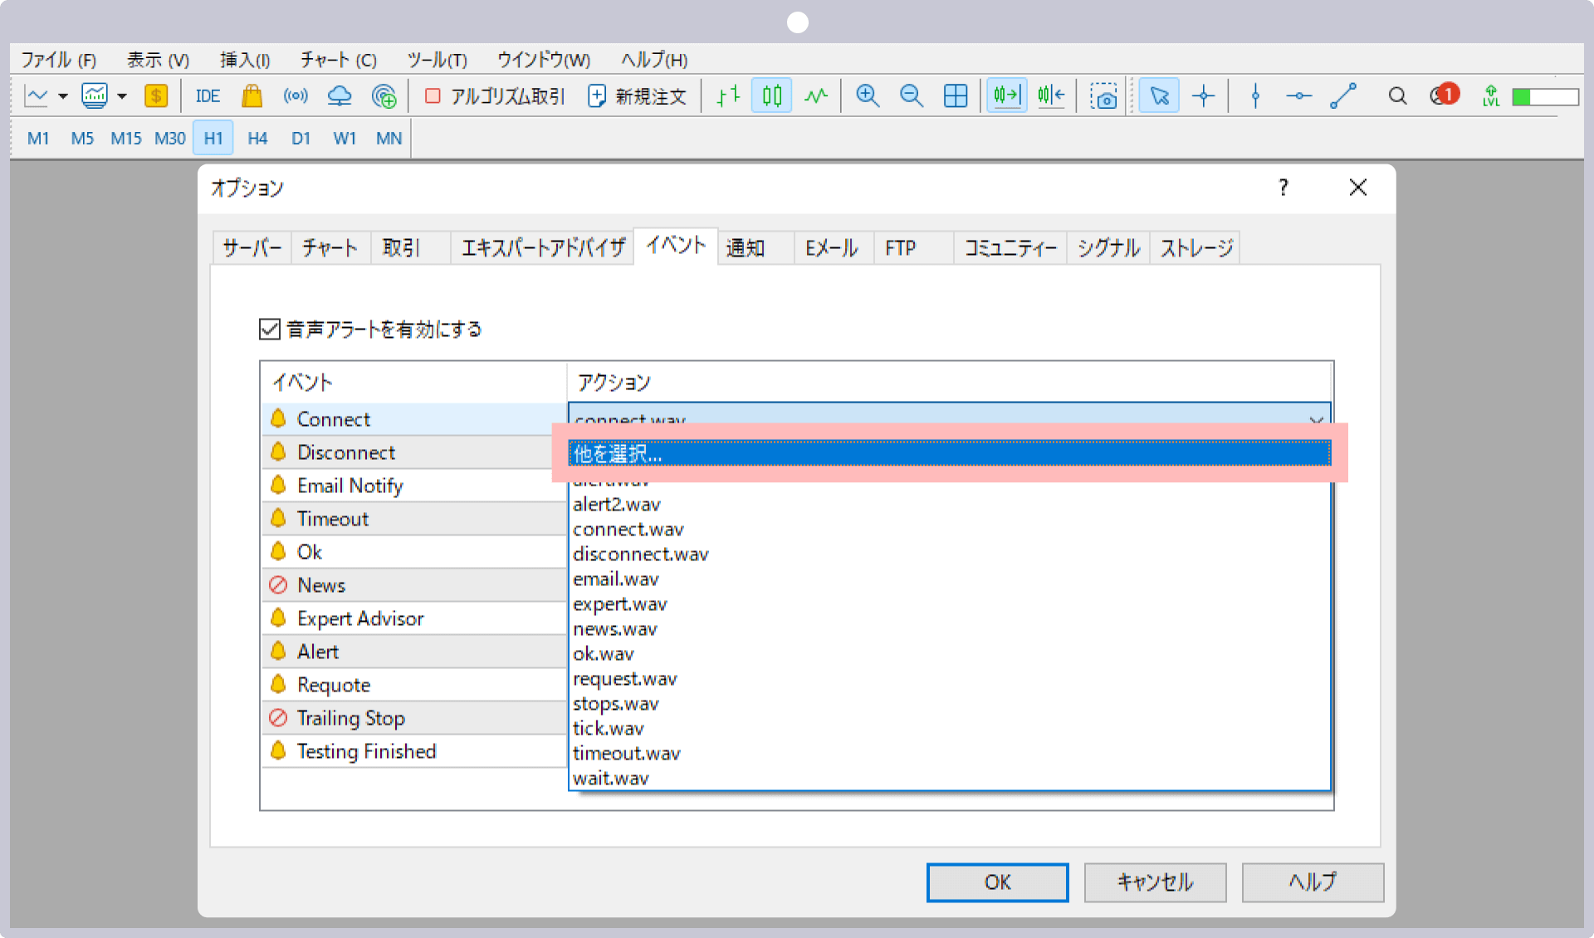Click the zoom in magnifier
The width and height of the screenshot is (1594, 938).
coord(868,96)
